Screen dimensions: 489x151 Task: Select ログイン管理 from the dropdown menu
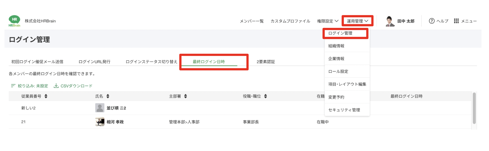340,33
